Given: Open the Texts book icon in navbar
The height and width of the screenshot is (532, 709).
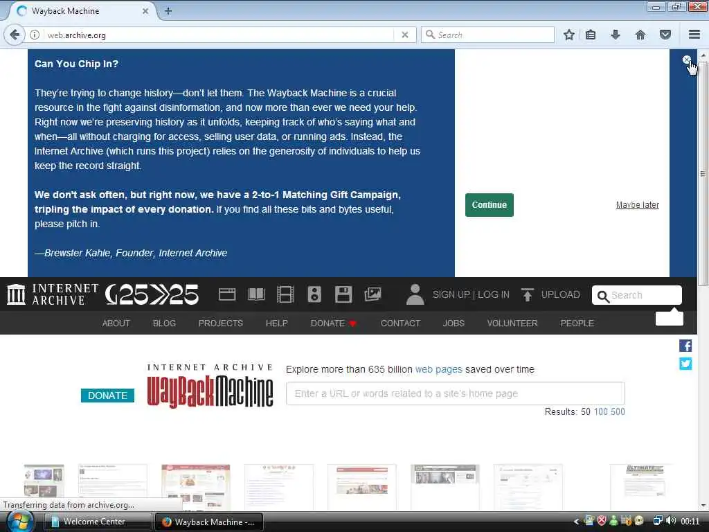Looking at the screenshot, I should point(256,294).
